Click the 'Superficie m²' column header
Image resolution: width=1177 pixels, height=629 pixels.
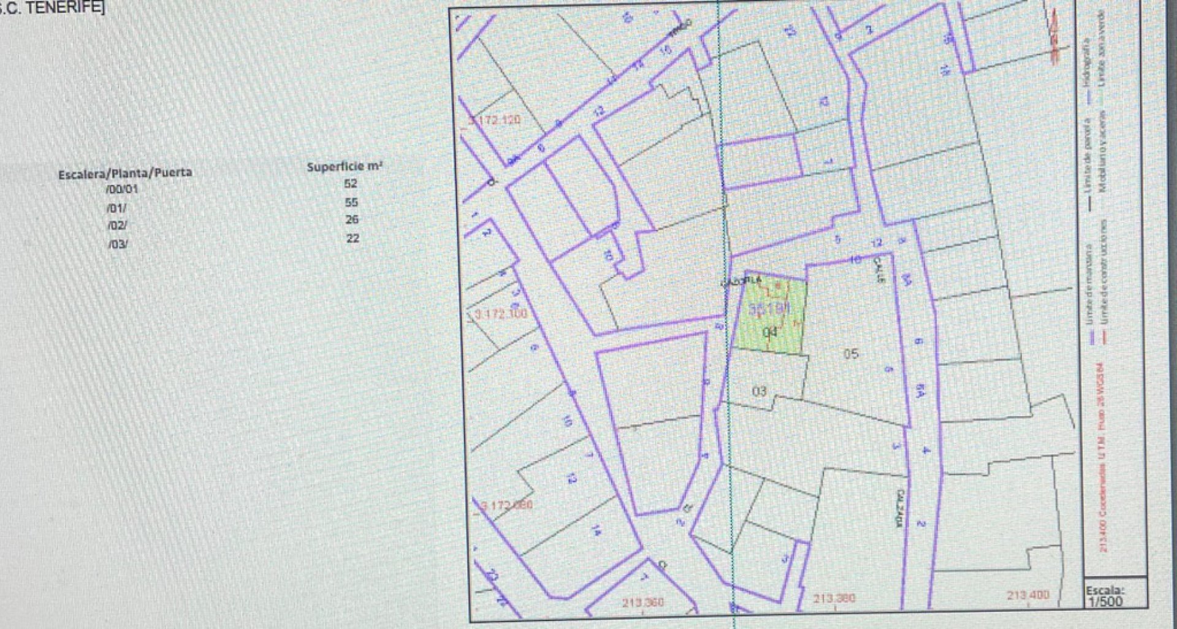click(x=345, y=166)
